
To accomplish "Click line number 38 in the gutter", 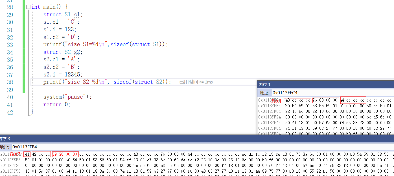I will pyautogui.click(x=10, y=82).
